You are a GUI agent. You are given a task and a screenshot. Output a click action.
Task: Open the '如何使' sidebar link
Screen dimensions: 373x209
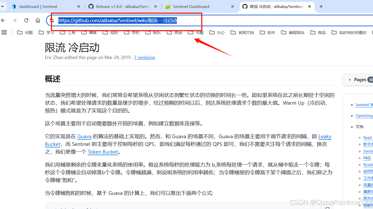(x=368, y=171)
